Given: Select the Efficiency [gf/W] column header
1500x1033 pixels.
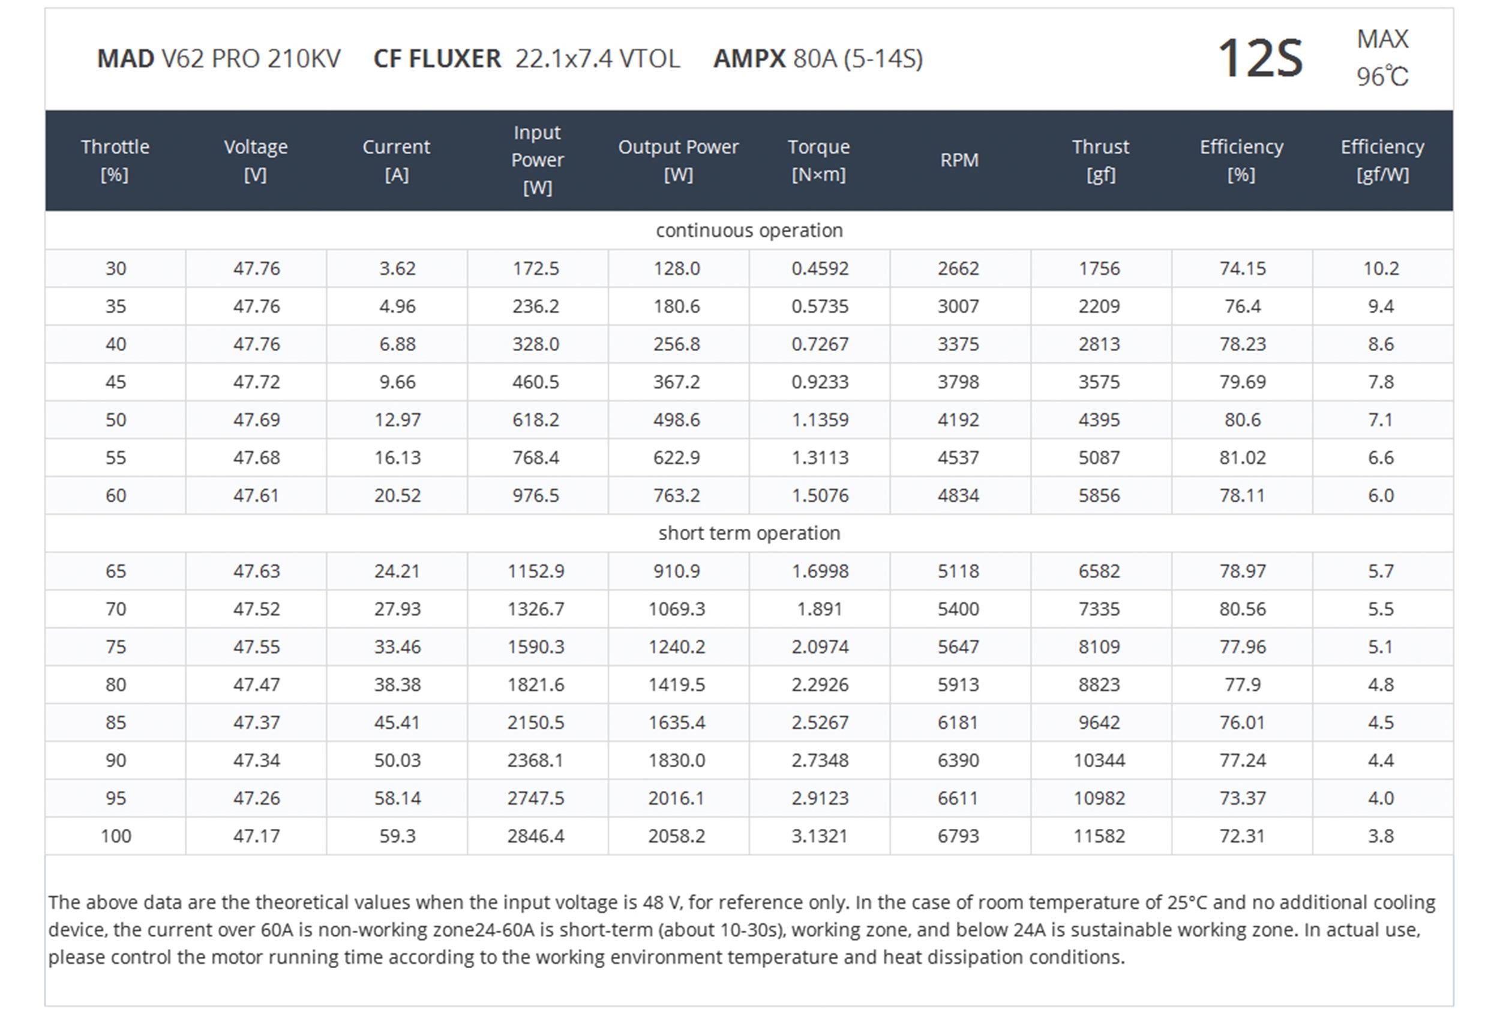Looking at the screenshot, I should [x=1382, y=160].
